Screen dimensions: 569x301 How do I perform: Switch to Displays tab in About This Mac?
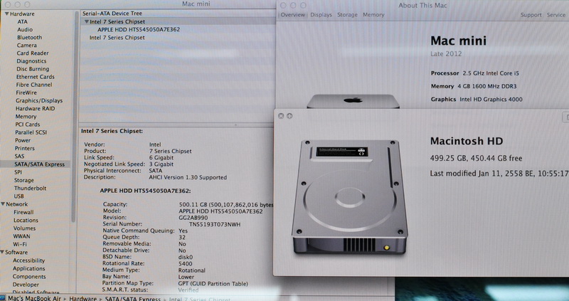(x=321, y=15)
